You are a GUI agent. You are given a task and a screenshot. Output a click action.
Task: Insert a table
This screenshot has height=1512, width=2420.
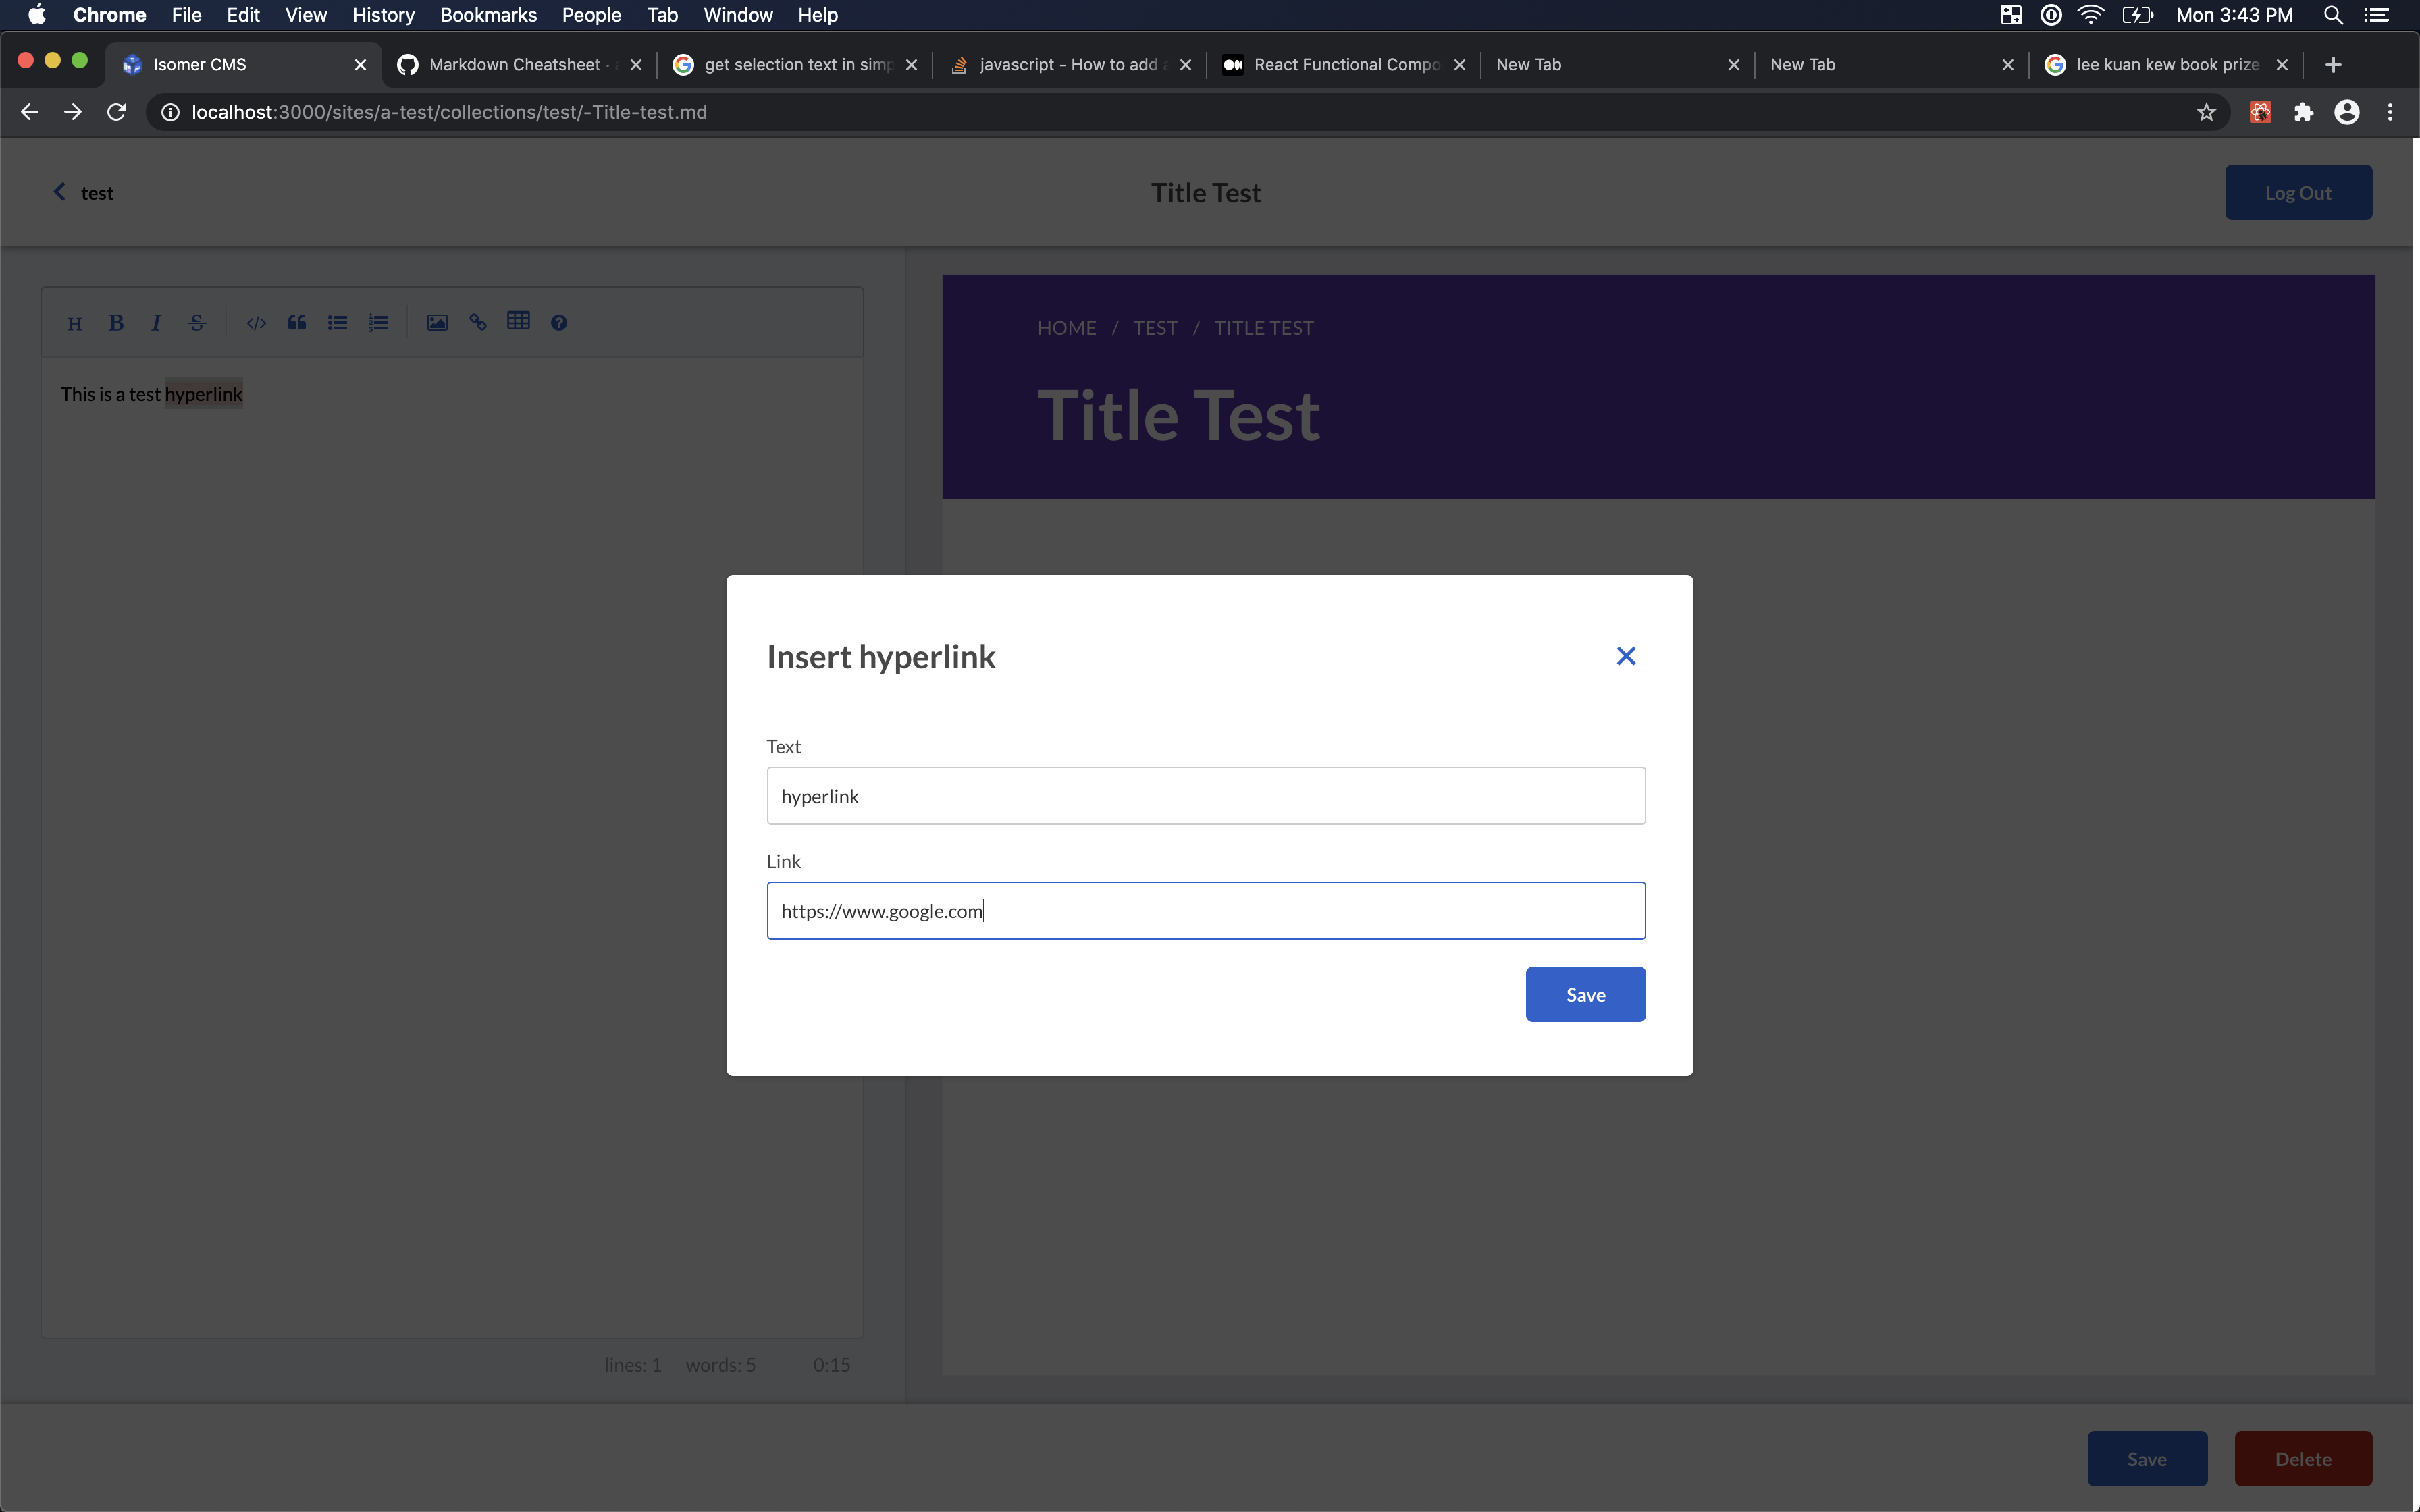(x=519, y=322)
